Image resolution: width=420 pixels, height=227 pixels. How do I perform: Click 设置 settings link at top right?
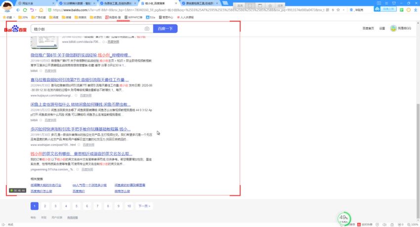382,28
